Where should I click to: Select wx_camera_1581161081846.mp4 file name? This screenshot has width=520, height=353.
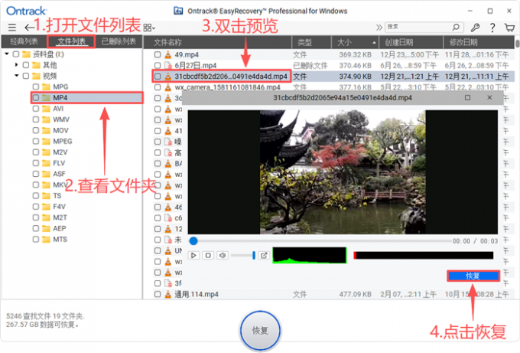pos(227,87)
